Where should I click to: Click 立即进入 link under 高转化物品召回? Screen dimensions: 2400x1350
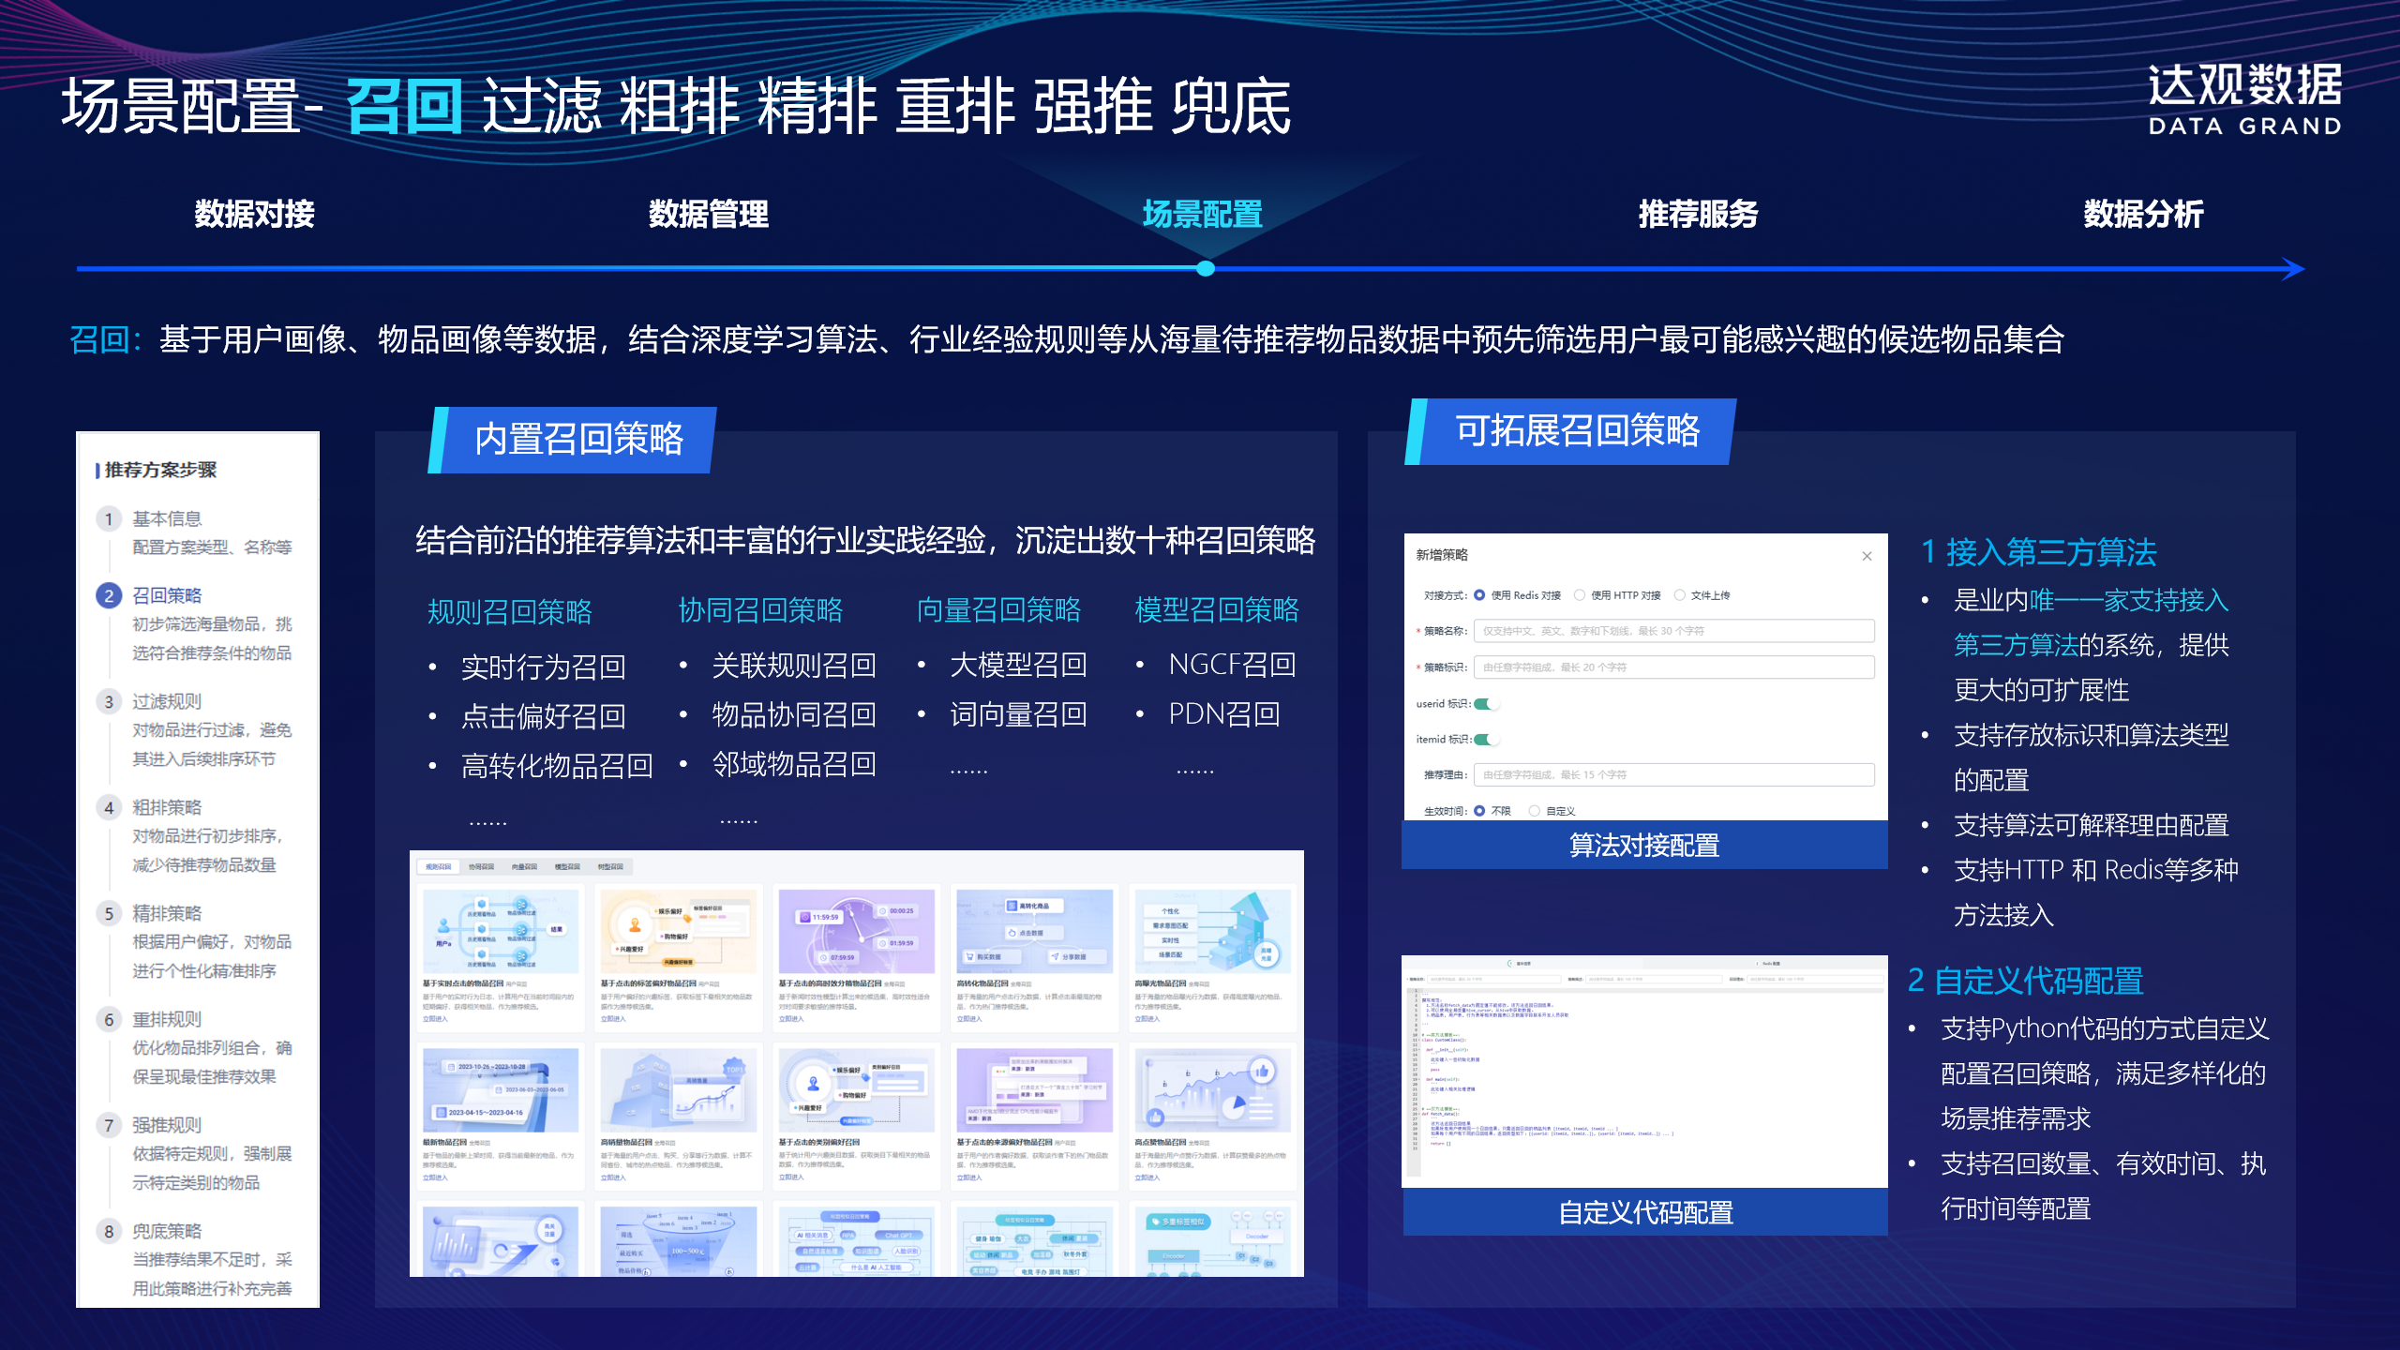click(x=969, y=1019)
